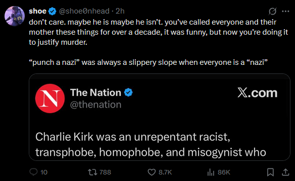The image size is (295, 181).
Task: Open the Grok explain slash-circle icon
Action: pos(272,11)
